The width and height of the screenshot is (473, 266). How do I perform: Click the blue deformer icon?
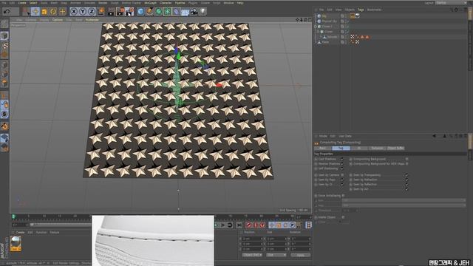(x=177, y=12)
